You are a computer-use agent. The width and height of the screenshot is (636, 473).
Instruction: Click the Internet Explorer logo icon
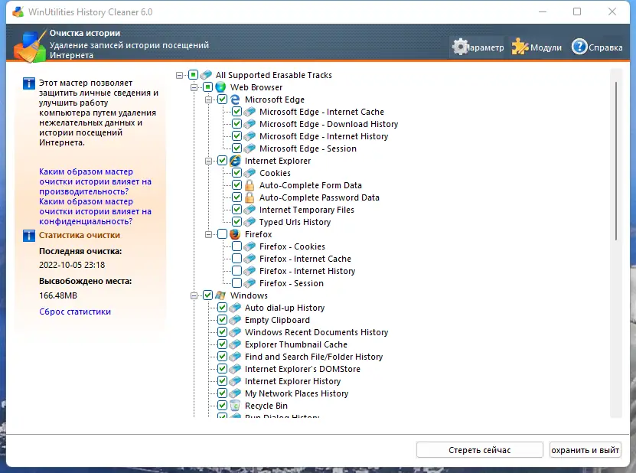click(x=235, y=161)
